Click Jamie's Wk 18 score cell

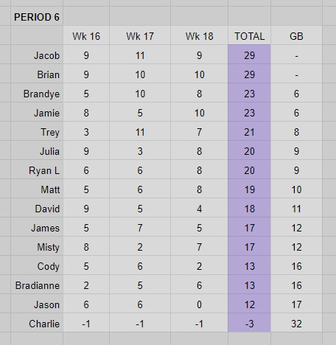click(199, 112)
